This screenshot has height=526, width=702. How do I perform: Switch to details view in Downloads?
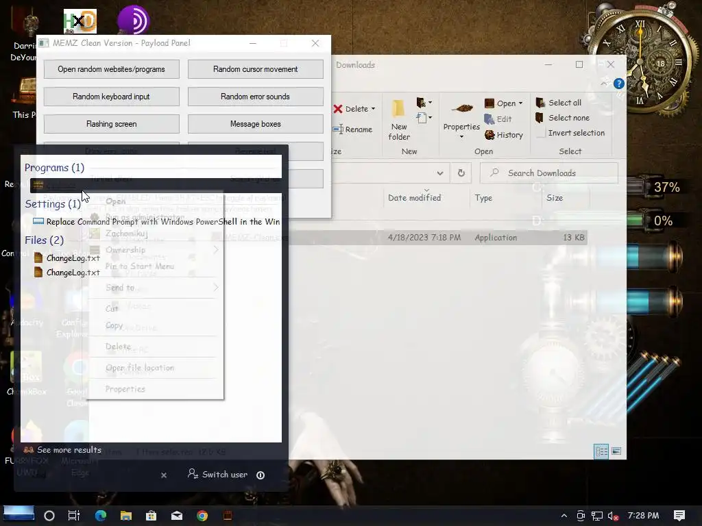601,451
